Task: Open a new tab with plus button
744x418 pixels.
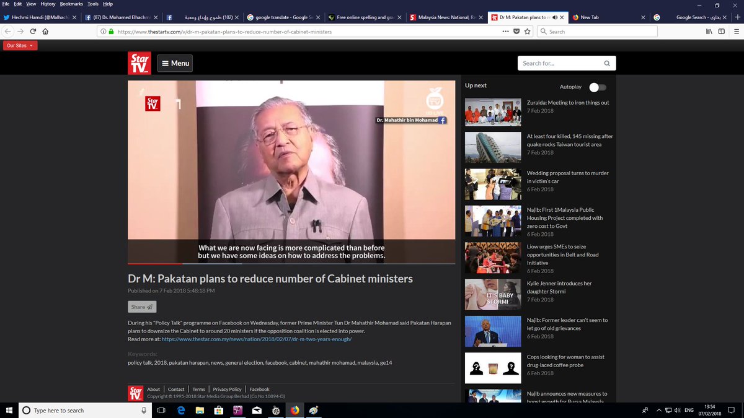Action: 738,17
